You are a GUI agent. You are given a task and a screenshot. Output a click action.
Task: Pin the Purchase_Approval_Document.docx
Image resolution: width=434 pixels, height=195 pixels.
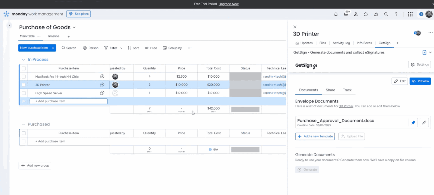coord(413,123)
